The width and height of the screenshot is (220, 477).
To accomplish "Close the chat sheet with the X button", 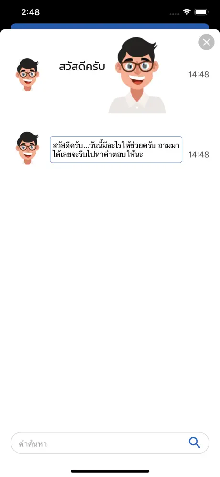I will point(206,42).
